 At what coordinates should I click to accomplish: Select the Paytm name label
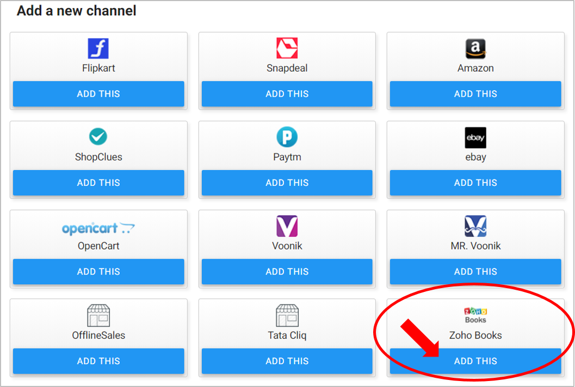point(287,157)
